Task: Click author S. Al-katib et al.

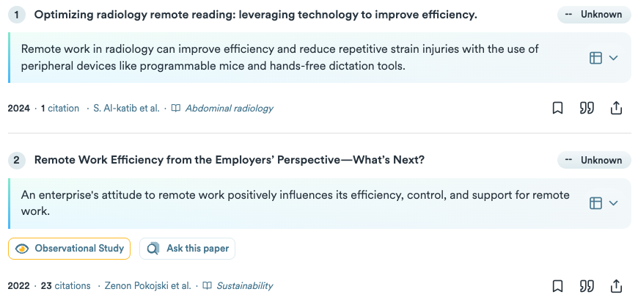Action: [x=126, y=109]
